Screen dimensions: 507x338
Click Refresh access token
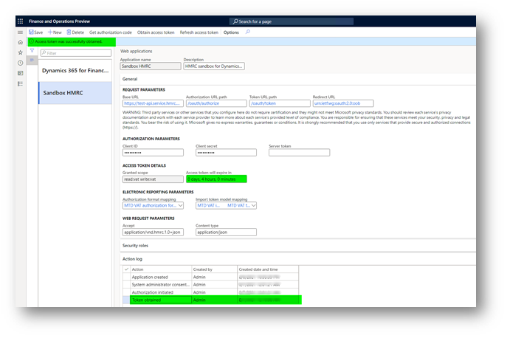point(199,32)
